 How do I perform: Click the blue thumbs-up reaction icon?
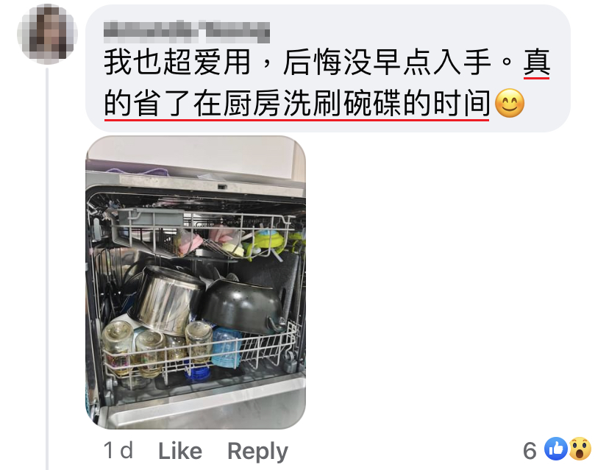point(556,449)
